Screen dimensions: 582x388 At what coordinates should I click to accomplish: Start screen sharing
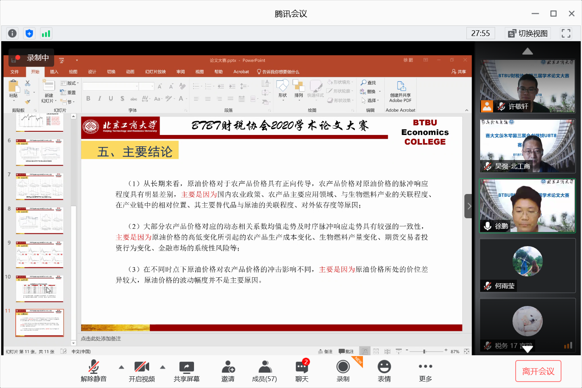(x=187, y=371)
